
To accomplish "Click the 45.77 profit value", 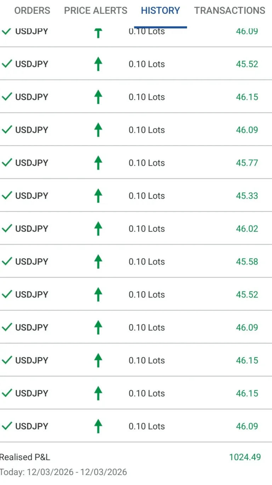I will tap(247, 163).
